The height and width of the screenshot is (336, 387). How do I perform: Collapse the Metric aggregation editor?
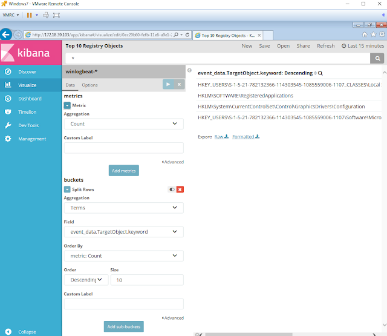click(x=67, y=105)
